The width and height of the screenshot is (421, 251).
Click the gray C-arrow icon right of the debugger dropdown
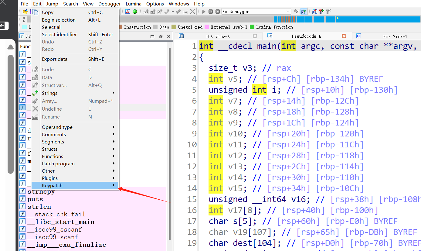click(x=297, y=12)
